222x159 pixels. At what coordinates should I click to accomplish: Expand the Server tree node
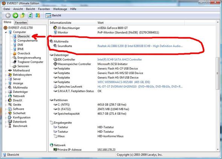coord(6,79)
